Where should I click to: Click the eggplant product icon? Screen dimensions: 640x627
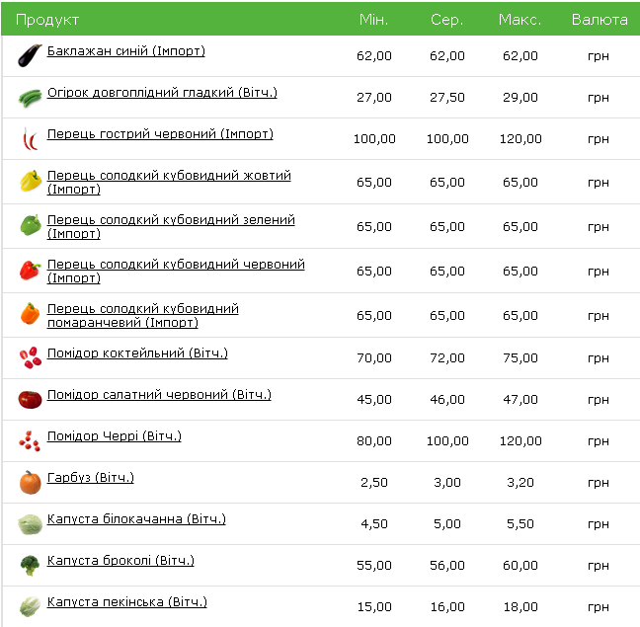point(31,56)
